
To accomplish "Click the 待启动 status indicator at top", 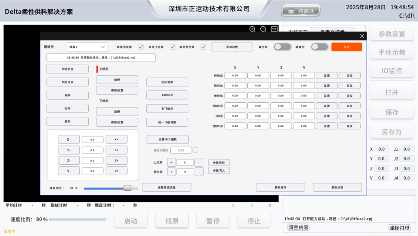I will tap(301, 11).
